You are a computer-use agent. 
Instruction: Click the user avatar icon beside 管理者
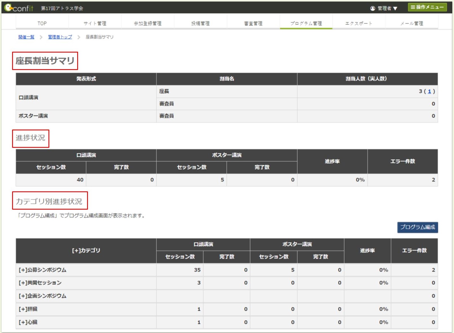coord(373,8)
